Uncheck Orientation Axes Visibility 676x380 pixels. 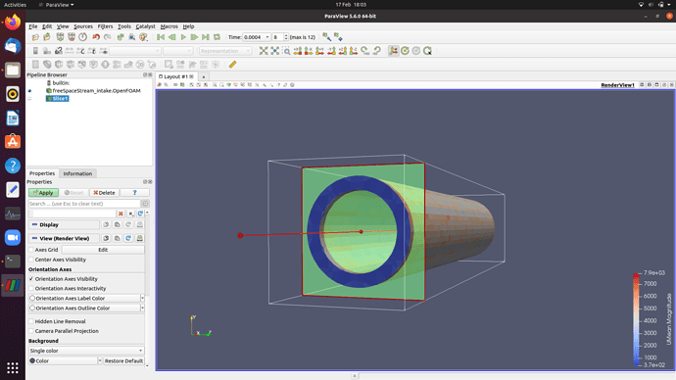(x=31, y=279)
